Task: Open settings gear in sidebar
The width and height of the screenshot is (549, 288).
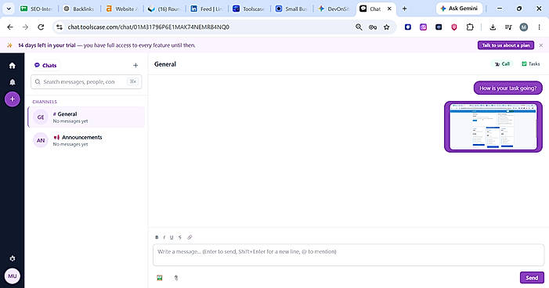Action: tap(13, 258)
